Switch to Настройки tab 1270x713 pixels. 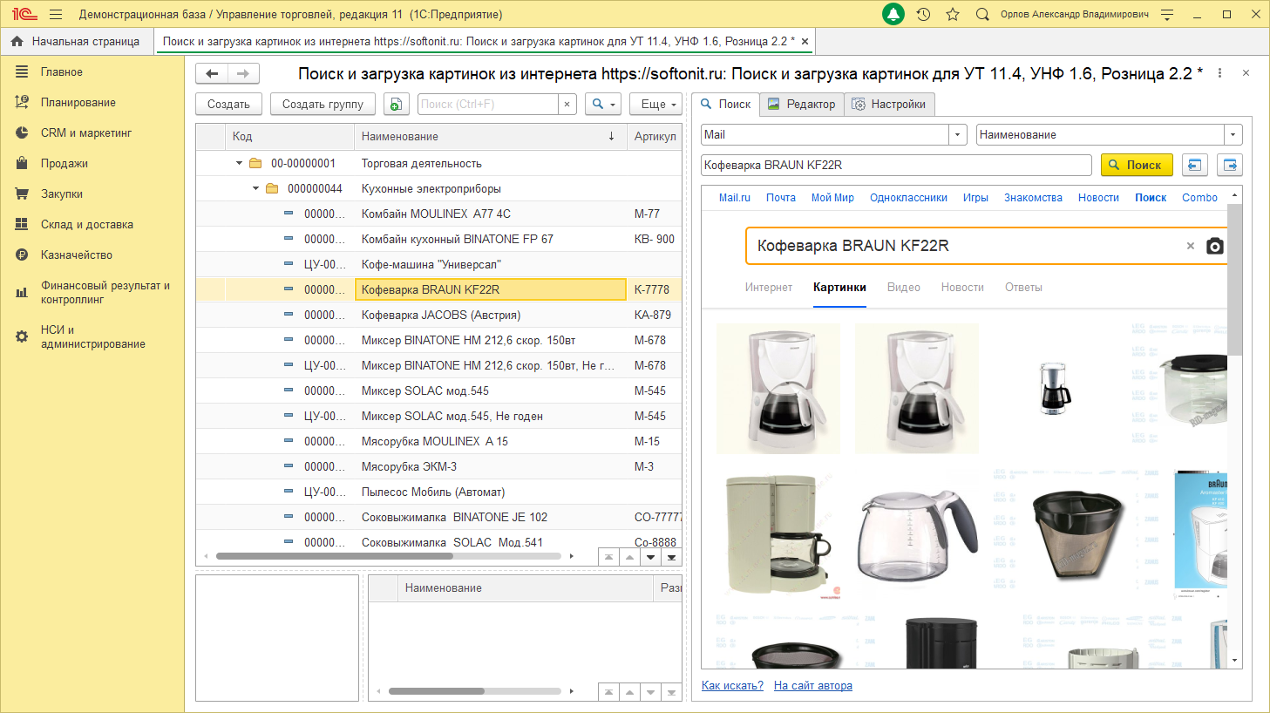coord(890,104)
